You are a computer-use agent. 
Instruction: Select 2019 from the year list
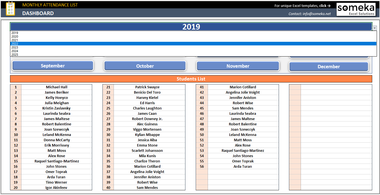click(x=193, y=33)
